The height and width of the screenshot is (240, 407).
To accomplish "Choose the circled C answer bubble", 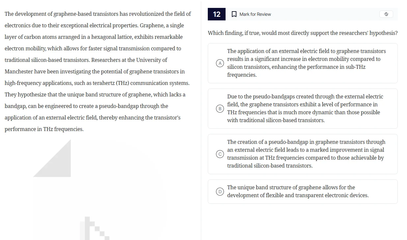I will pyautogui.click(x=220, y=154).
